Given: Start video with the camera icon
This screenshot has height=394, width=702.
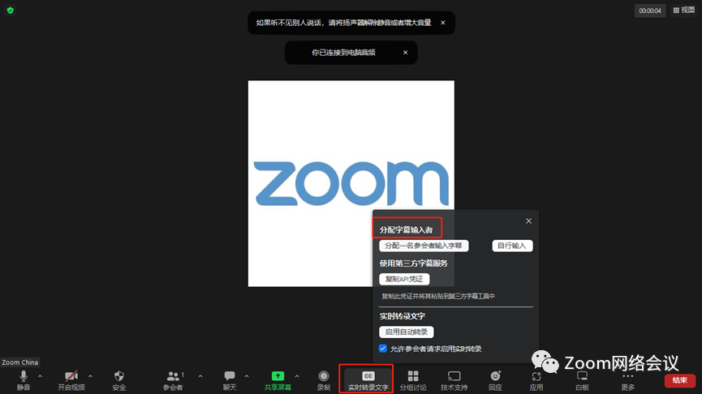Looking at the screenshot, I should point(71,380).
